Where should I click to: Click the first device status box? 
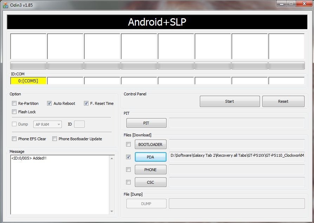coord(28,46)
